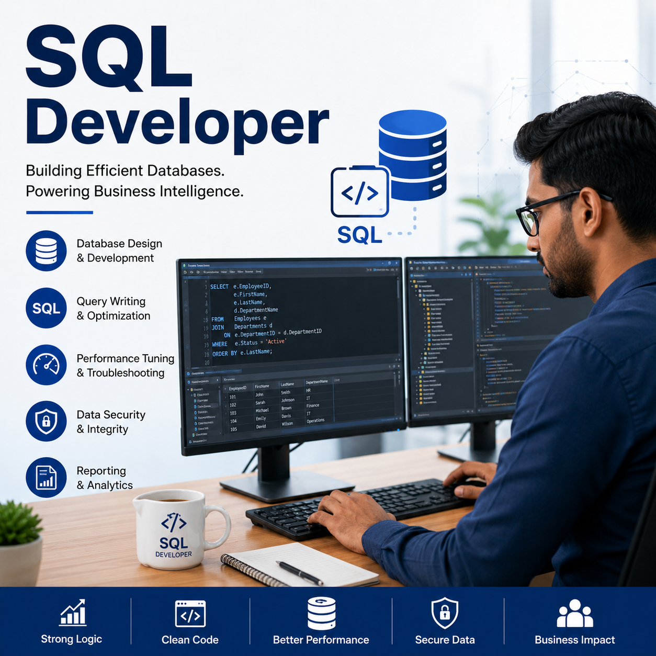Screen dimensions: 656x656
Task: Click the spiral notebook on the desk
Action: click(300, 564)
